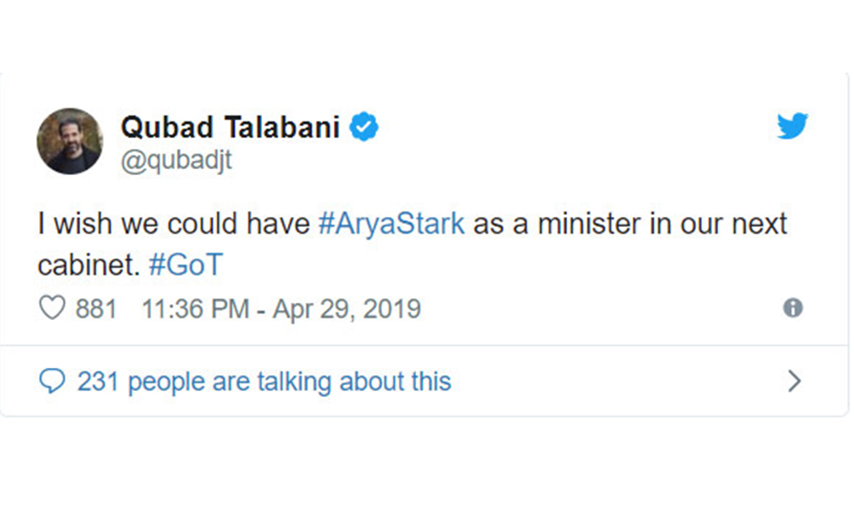Image resolution: width=854 pixels, height=512 pixels.
Task: Open the @qubadjt handle link
Action: (x=176, y=159)
